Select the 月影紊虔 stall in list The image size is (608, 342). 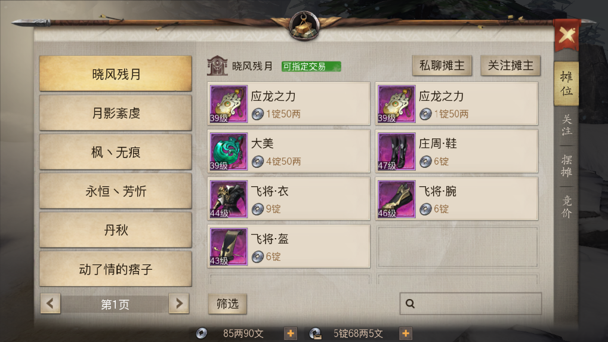116,113
